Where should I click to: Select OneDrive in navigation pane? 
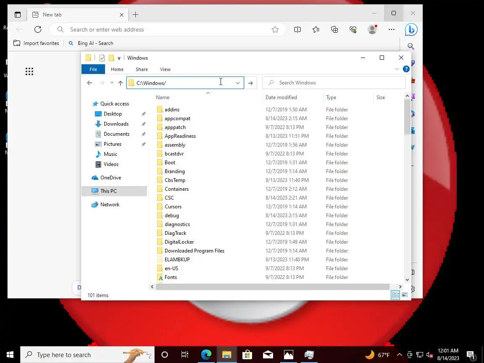(x=110, y=177)
